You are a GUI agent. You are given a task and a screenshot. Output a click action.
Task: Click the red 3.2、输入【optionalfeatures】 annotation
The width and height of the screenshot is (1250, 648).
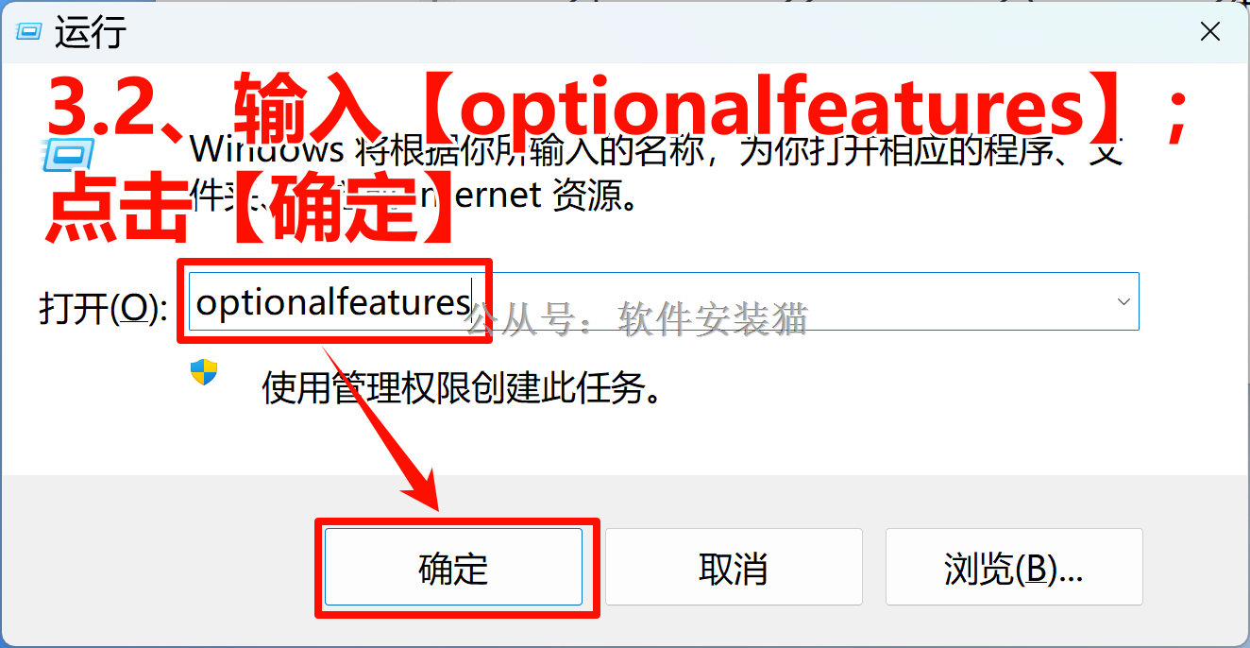click(616, 105)
